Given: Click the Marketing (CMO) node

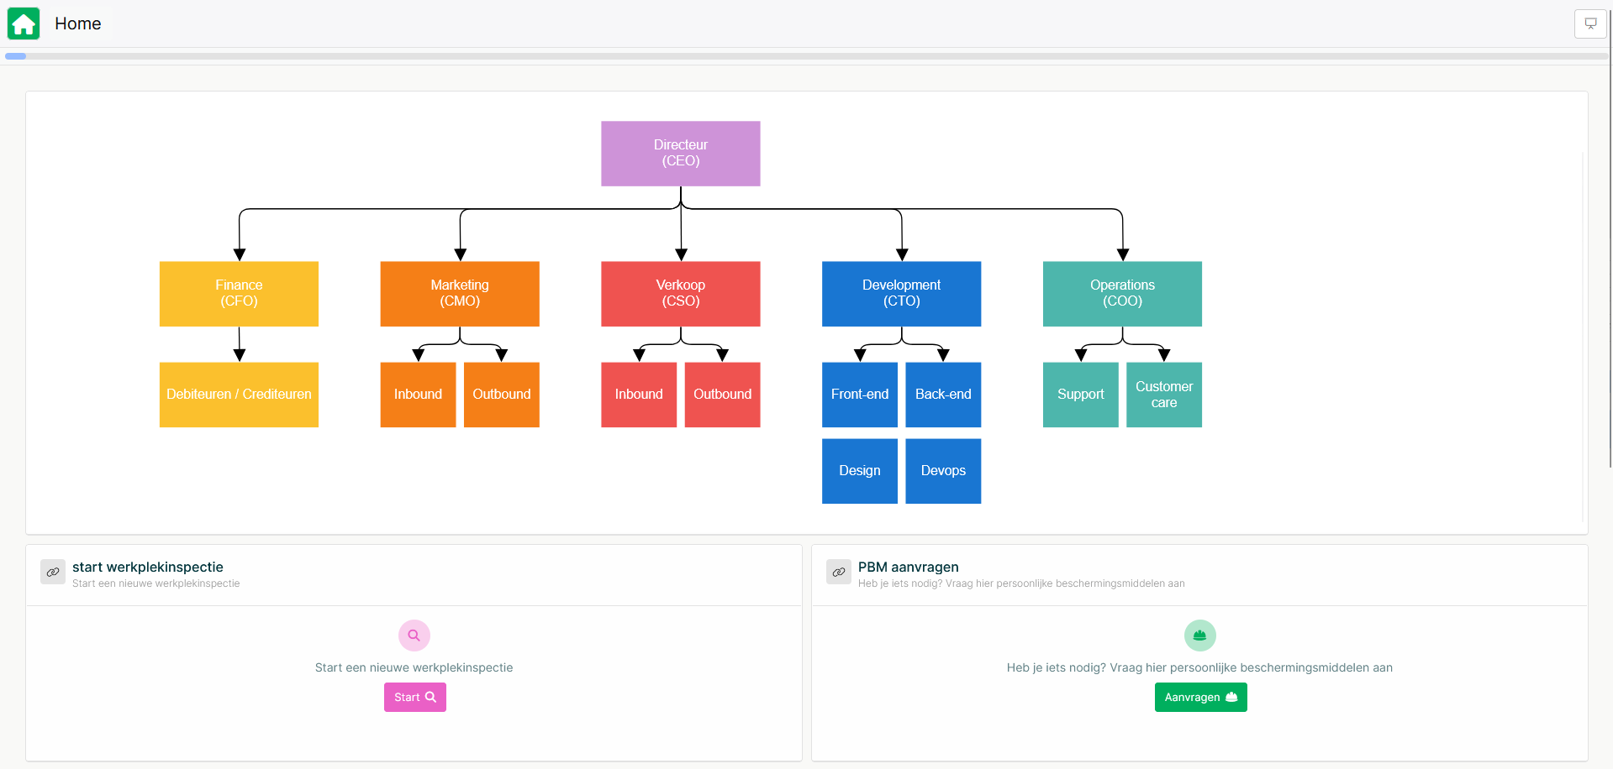Looking at the screenshot, I should point(460,294).
